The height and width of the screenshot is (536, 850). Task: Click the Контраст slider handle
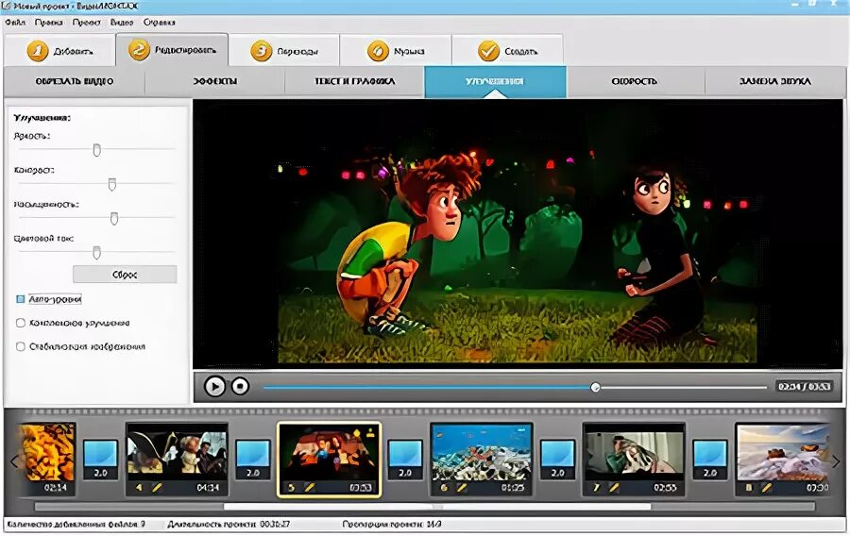(x=111, y=185)
